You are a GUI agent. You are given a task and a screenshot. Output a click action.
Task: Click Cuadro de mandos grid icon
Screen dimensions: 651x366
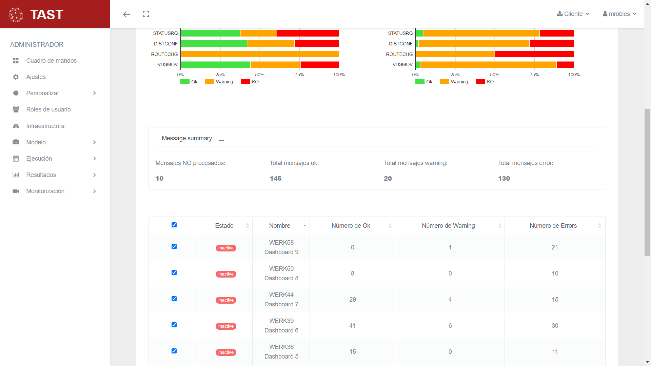(16, 61)
